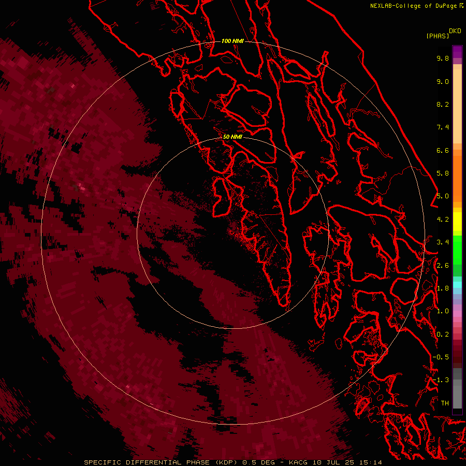Click the 1.0 scale value
466x466 pixels.
tap(443, 311)
